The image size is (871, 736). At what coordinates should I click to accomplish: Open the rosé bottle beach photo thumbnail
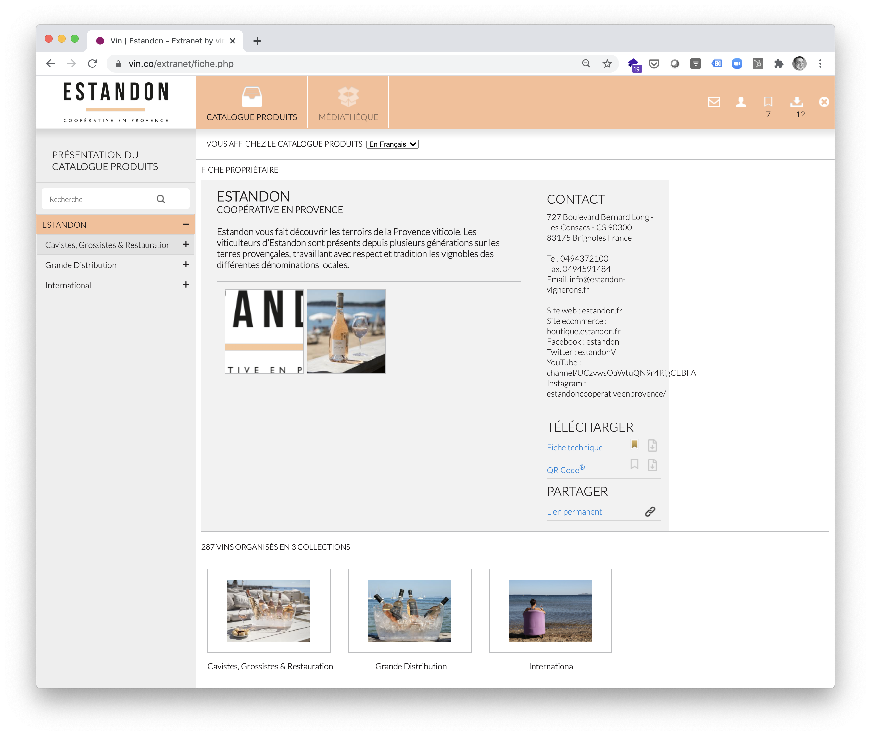346,331
